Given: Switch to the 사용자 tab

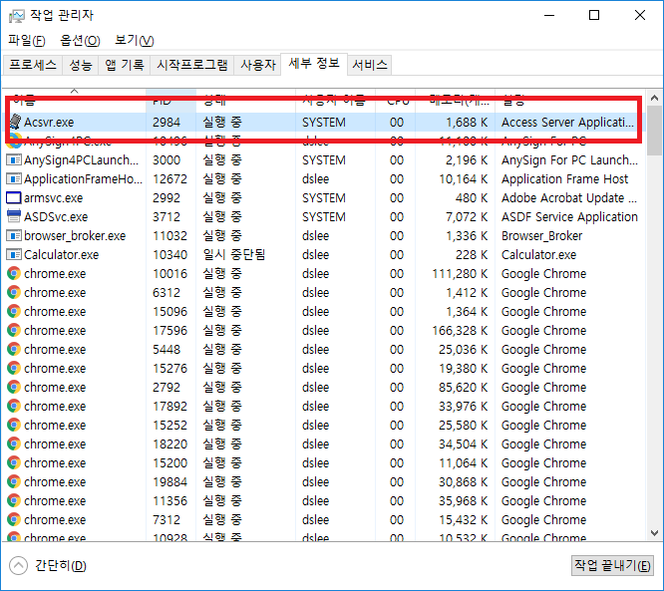Looking at the screenshot, I should point(258,65).
